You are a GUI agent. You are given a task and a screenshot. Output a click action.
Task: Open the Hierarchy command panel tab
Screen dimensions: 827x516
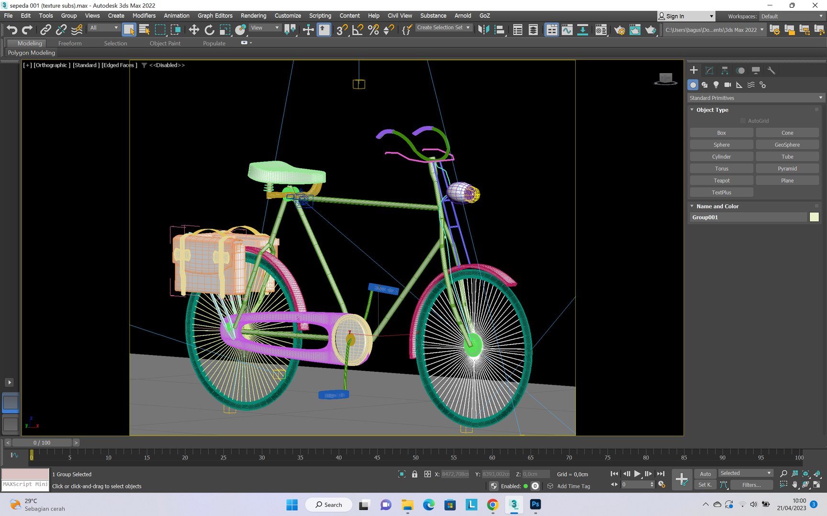725,70
